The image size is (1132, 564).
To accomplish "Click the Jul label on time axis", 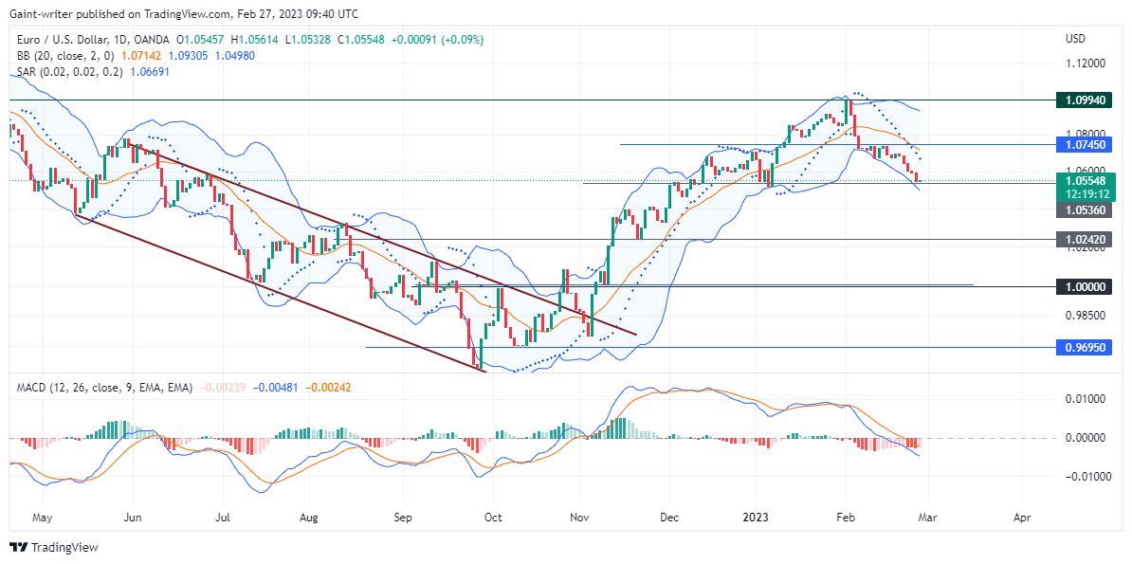I will coord(222,518).
